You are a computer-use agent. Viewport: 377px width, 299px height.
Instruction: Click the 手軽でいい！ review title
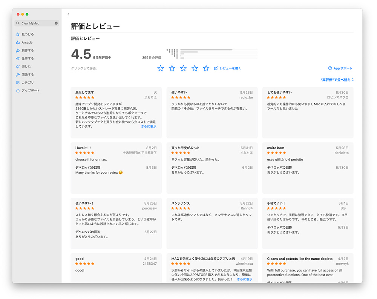[x=276, y=203]
